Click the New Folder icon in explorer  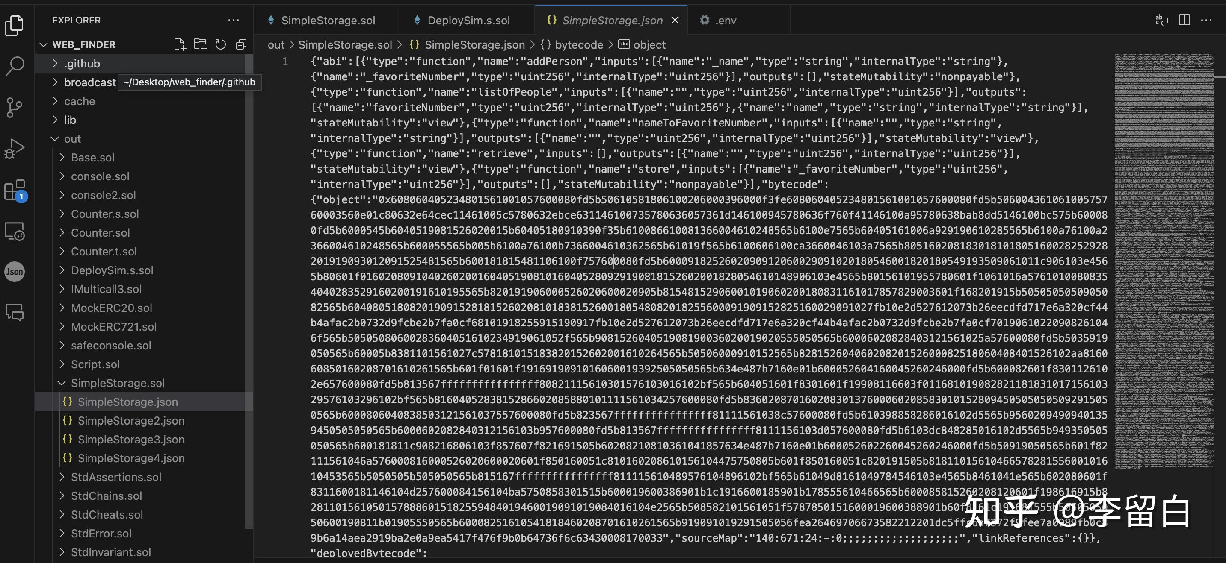point(200,45)
